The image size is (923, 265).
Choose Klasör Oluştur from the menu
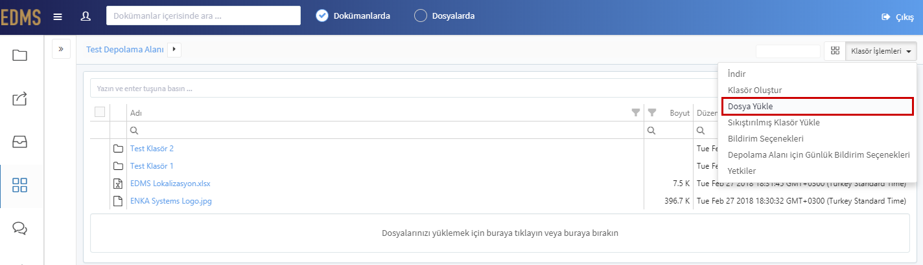[x=754, y=90]
